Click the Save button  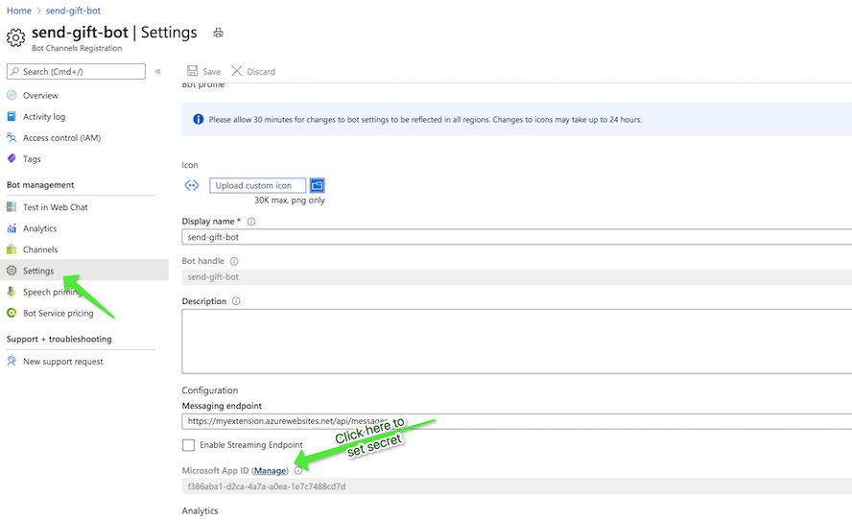click(203, 71)
